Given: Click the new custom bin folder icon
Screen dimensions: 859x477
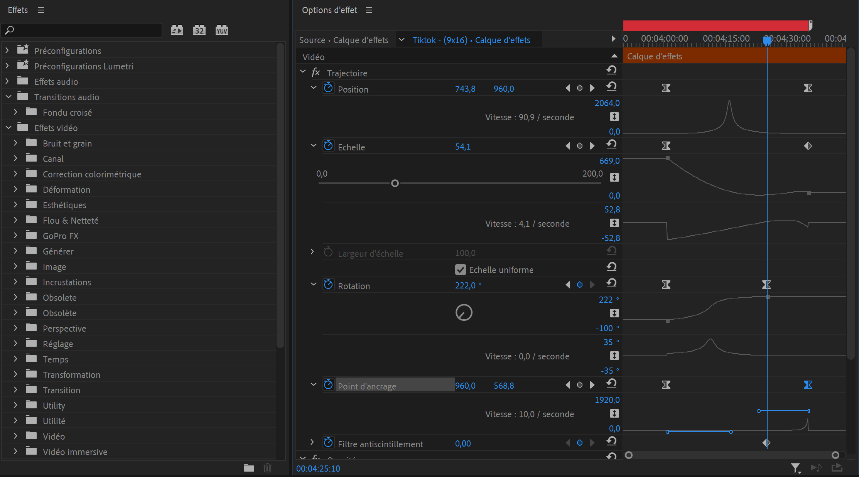Looking at the screenshot, I should coord(249,468).
